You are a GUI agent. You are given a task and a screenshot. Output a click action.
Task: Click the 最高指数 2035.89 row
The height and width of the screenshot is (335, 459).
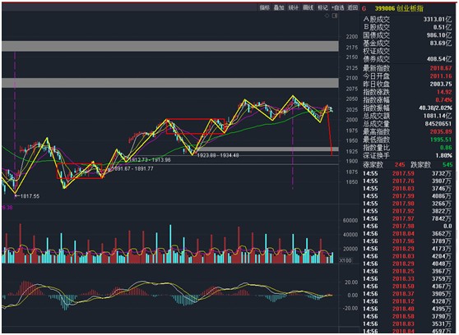(407, 132)
